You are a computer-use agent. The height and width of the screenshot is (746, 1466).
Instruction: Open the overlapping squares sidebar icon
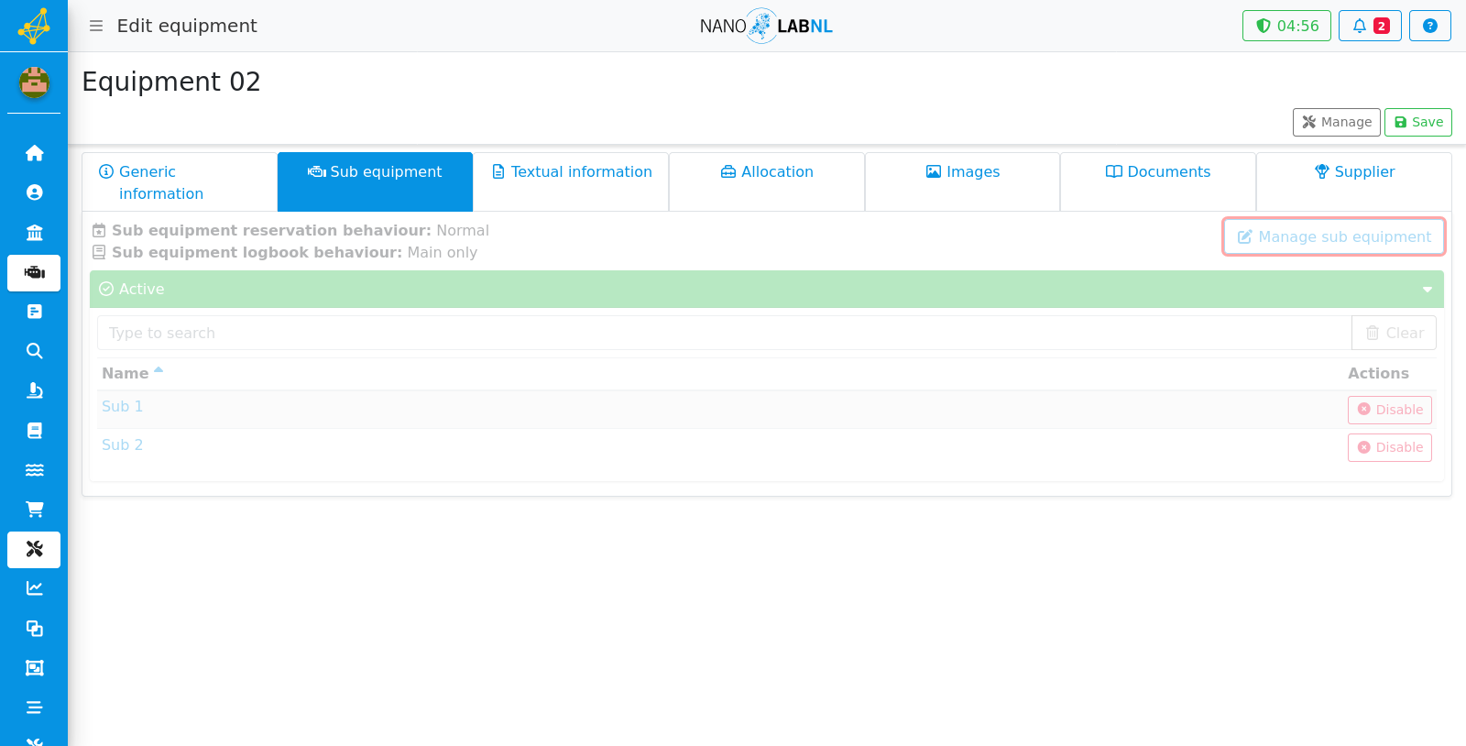[x=34, y=629]
